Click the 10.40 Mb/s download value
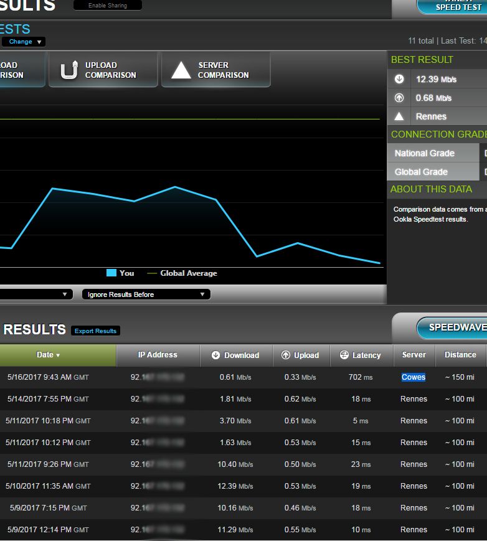 (235, 464)
